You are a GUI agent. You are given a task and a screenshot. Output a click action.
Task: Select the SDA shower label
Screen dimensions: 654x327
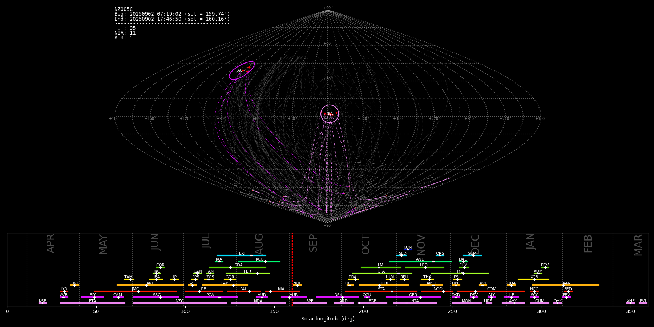[239, 265]
